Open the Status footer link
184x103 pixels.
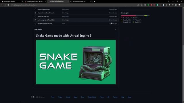pos(76,97)
